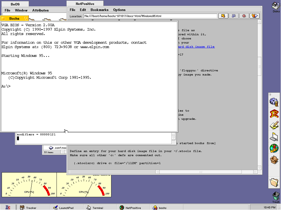The height and width of the screenshot is (210, 281).
Task: Click Tracker window scroll left arrow
Action: pos(62,152)
